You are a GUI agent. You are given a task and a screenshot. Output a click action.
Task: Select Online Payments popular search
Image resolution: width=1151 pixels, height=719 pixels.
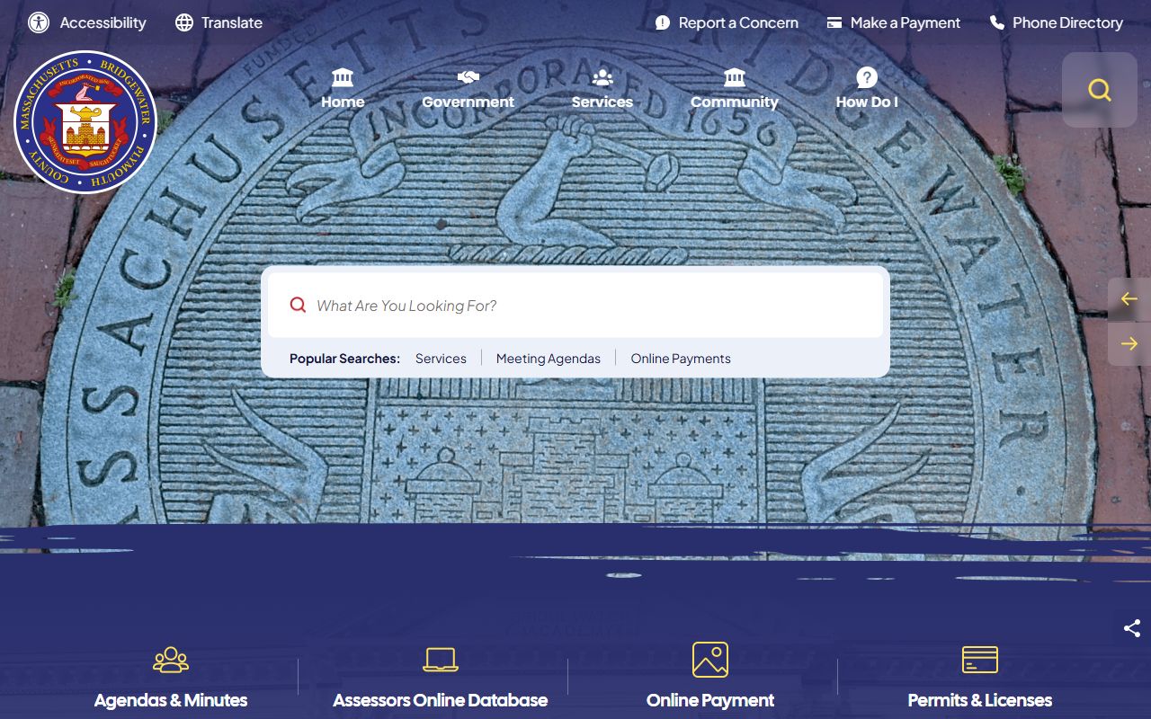click(681, 359)
